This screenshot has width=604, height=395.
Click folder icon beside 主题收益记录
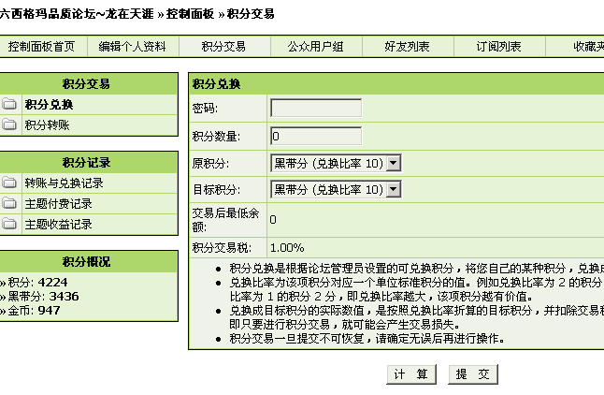[x=9, y=225]
